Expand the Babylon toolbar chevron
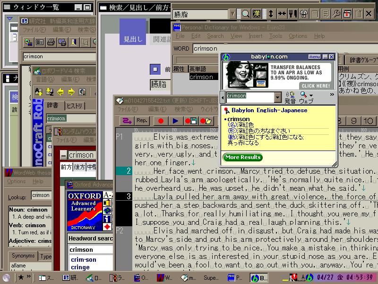 pos(332,94)
